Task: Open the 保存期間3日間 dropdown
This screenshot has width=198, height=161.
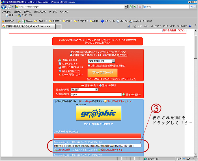Action: point(101,61)
